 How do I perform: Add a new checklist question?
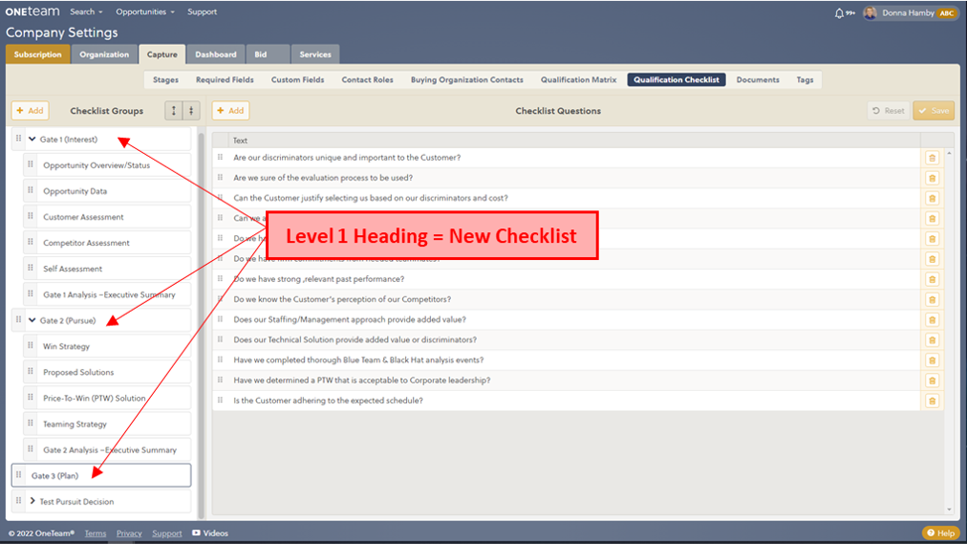230,110
